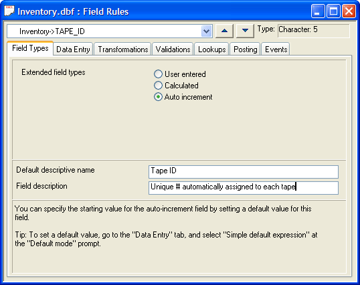The image size is (360, 285).
Task: Go to the Validations tab
Action: tap(173, 49)
